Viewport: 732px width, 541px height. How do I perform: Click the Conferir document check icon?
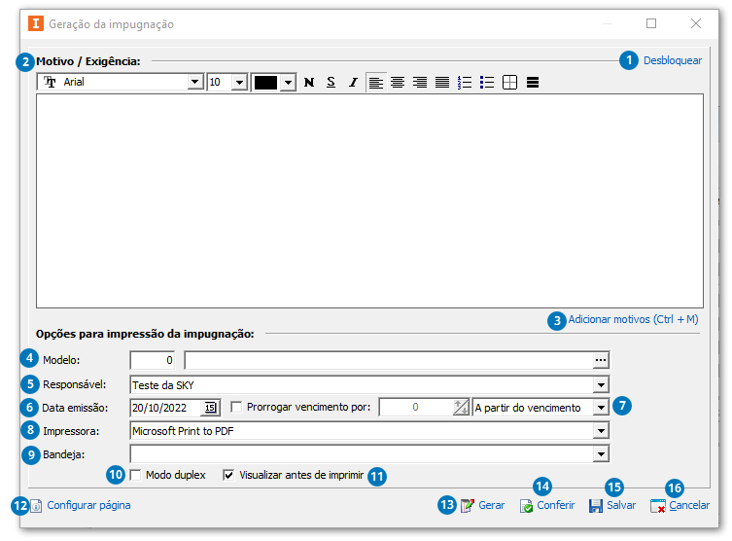pyautogui.click(x=526, y=506)
